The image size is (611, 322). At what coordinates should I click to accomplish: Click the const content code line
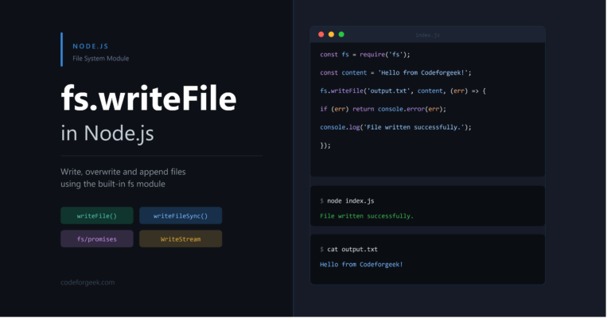(x=395, y=73)
